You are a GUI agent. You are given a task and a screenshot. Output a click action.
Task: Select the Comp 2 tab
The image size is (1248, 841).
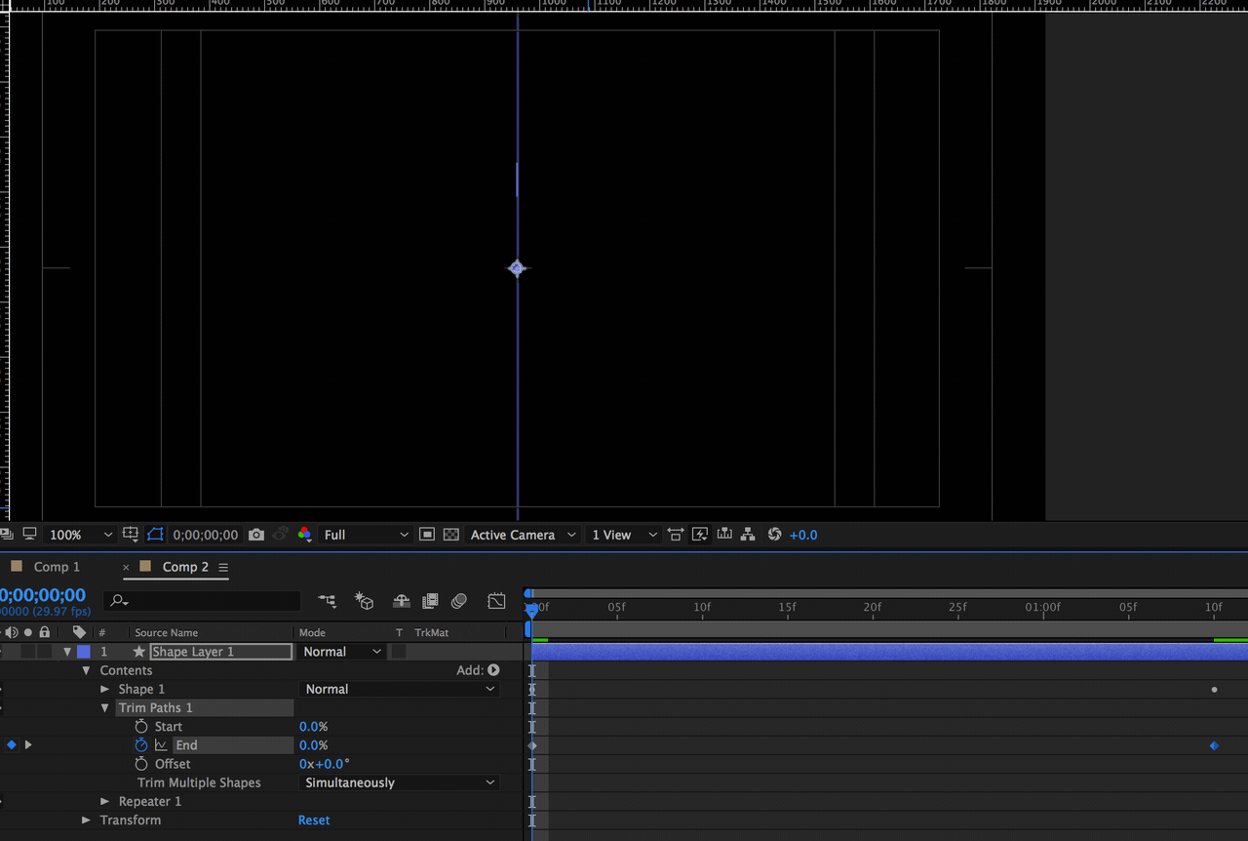[x=185, y=567]
